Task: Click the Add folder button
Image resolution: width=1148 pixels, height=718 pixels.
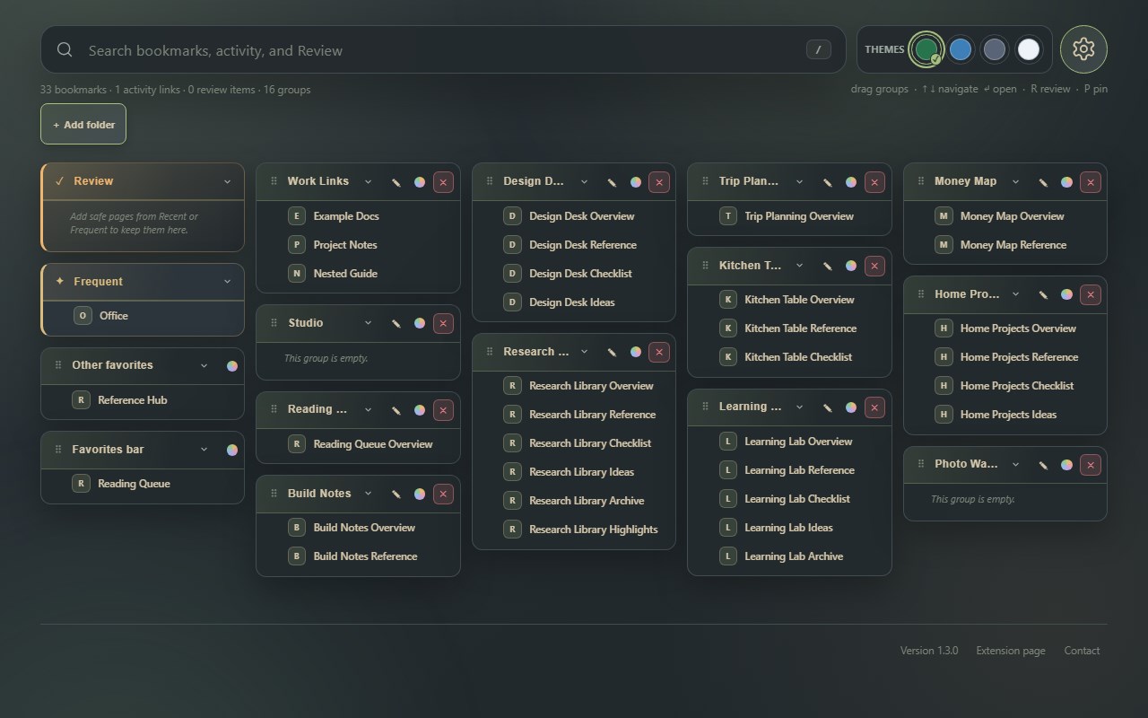Action: (x=83, y=124)
